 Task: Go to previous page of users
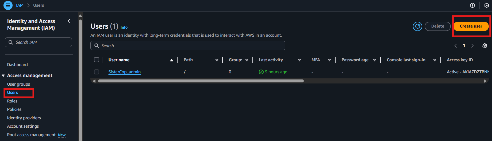coord(456,46)
